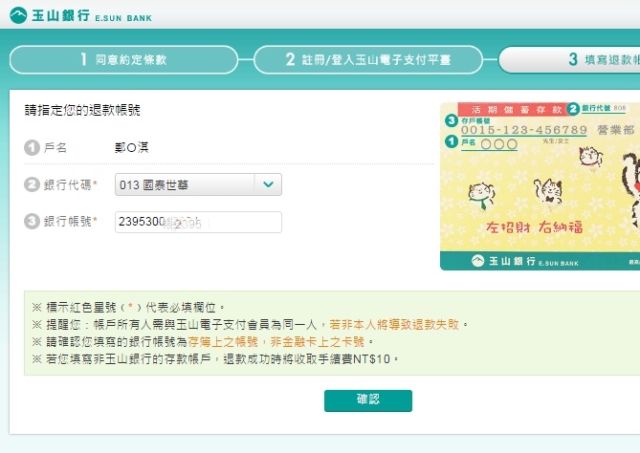Click the chevron arrow of bank dropdown
This screenshot has width=640, height=453.
[x=268, y=184]
